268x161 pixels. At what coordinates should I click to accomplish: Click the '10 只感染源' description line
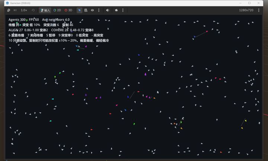click(59, 40)
